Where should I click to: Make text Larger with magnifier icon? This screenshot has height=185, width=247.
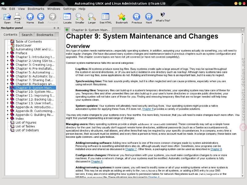tap(92, 17)
